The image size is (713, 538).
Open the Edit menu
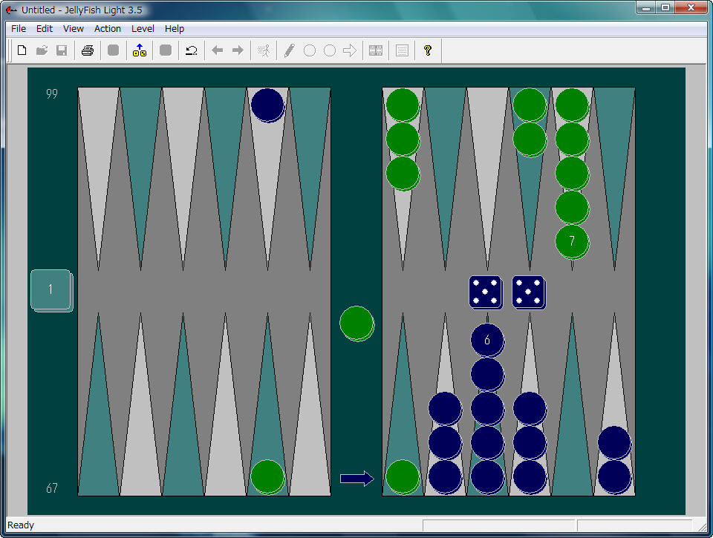(45, 29)
